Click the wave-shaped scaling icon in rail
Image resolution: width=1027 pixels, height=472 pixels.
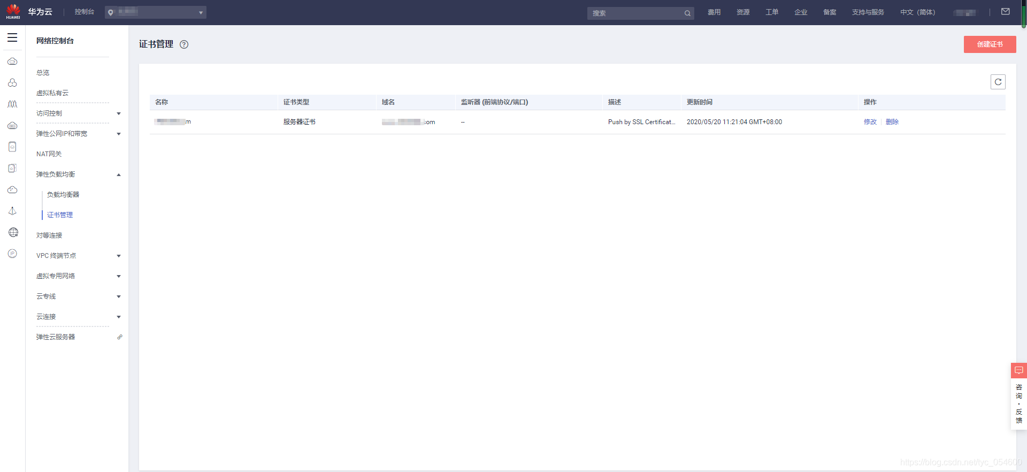pos(12,104)
